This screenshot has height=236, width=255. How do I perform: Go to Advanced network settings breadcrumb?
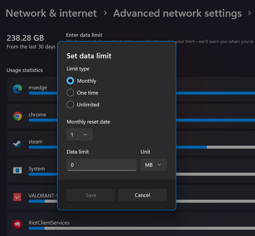(x=177, y=13)
